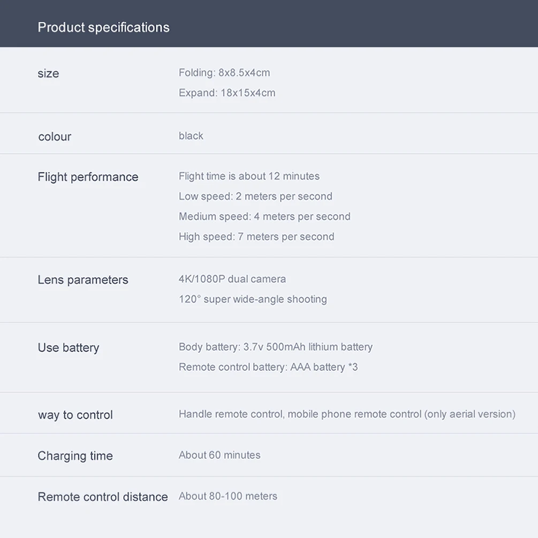Screen dimensions: 538x538
Task: Click the size row label
Action: coord(48,73)
